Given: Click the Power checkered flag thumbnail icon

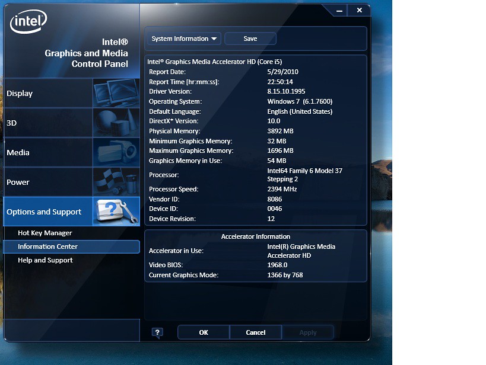Looking at the screenshot, I should (x=116, y=182).
